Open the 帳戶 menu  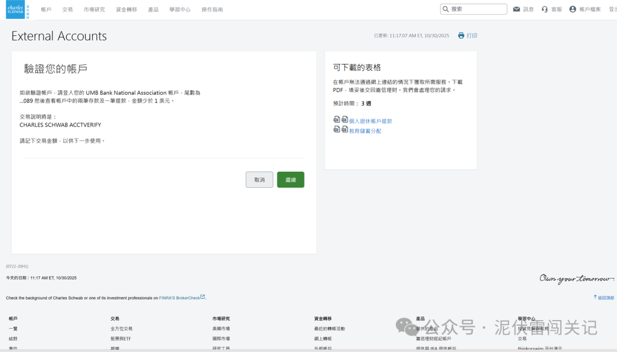point(46,9)
